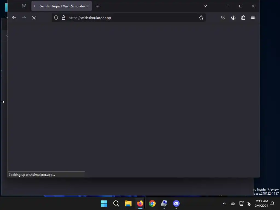Switch to Firefox on the taskbar

point(140,203)
